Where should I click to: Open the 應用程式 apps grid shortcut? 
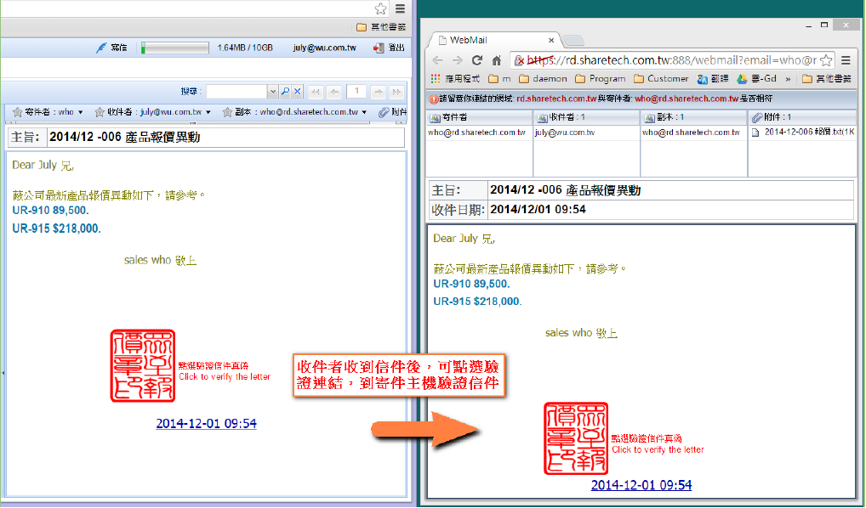pos(436,79)
